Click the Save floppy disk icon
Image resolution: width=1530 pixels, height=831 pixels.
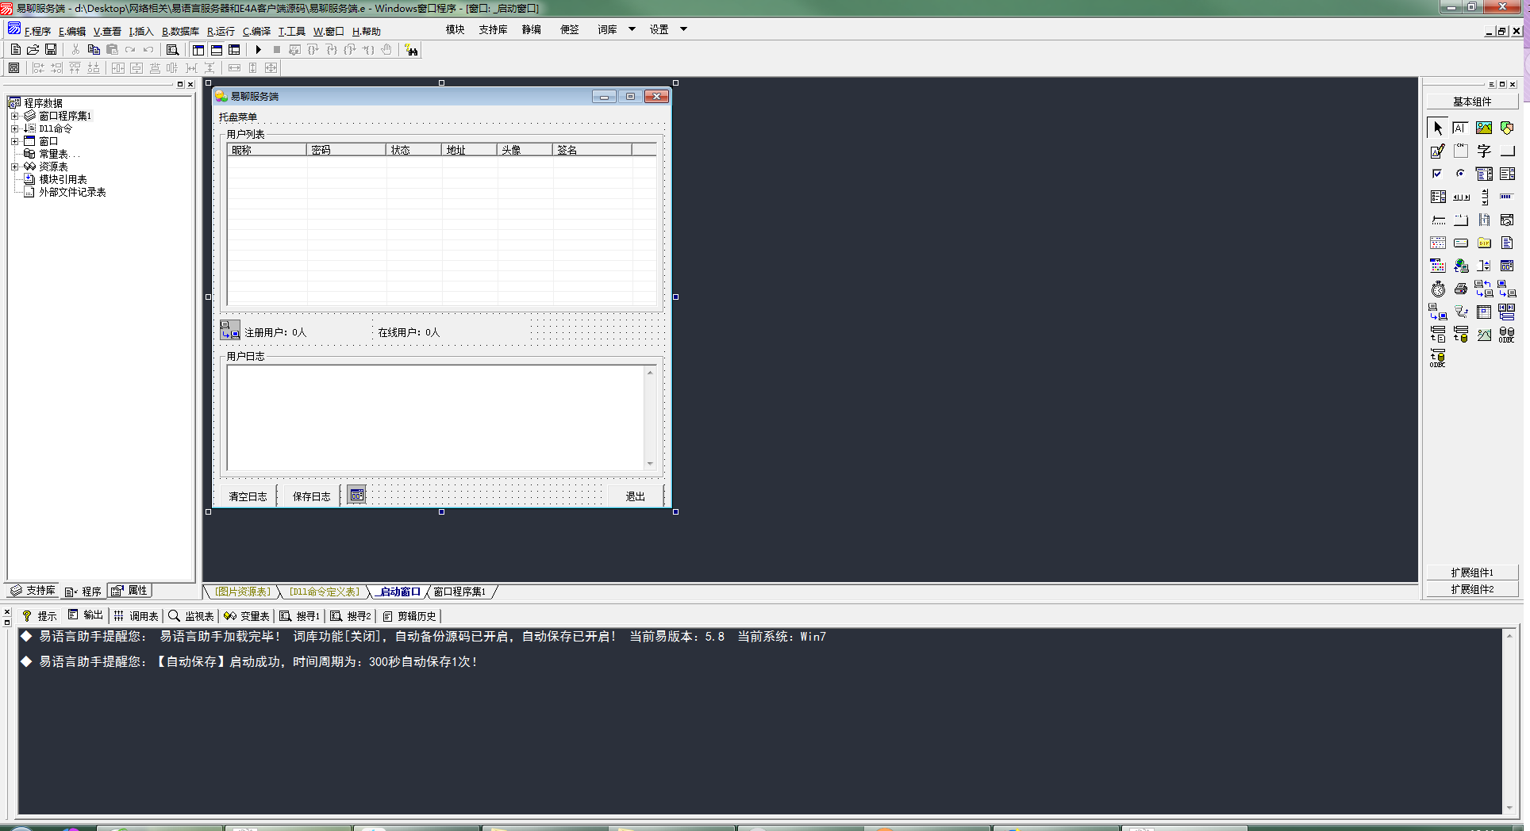[51, 50]
